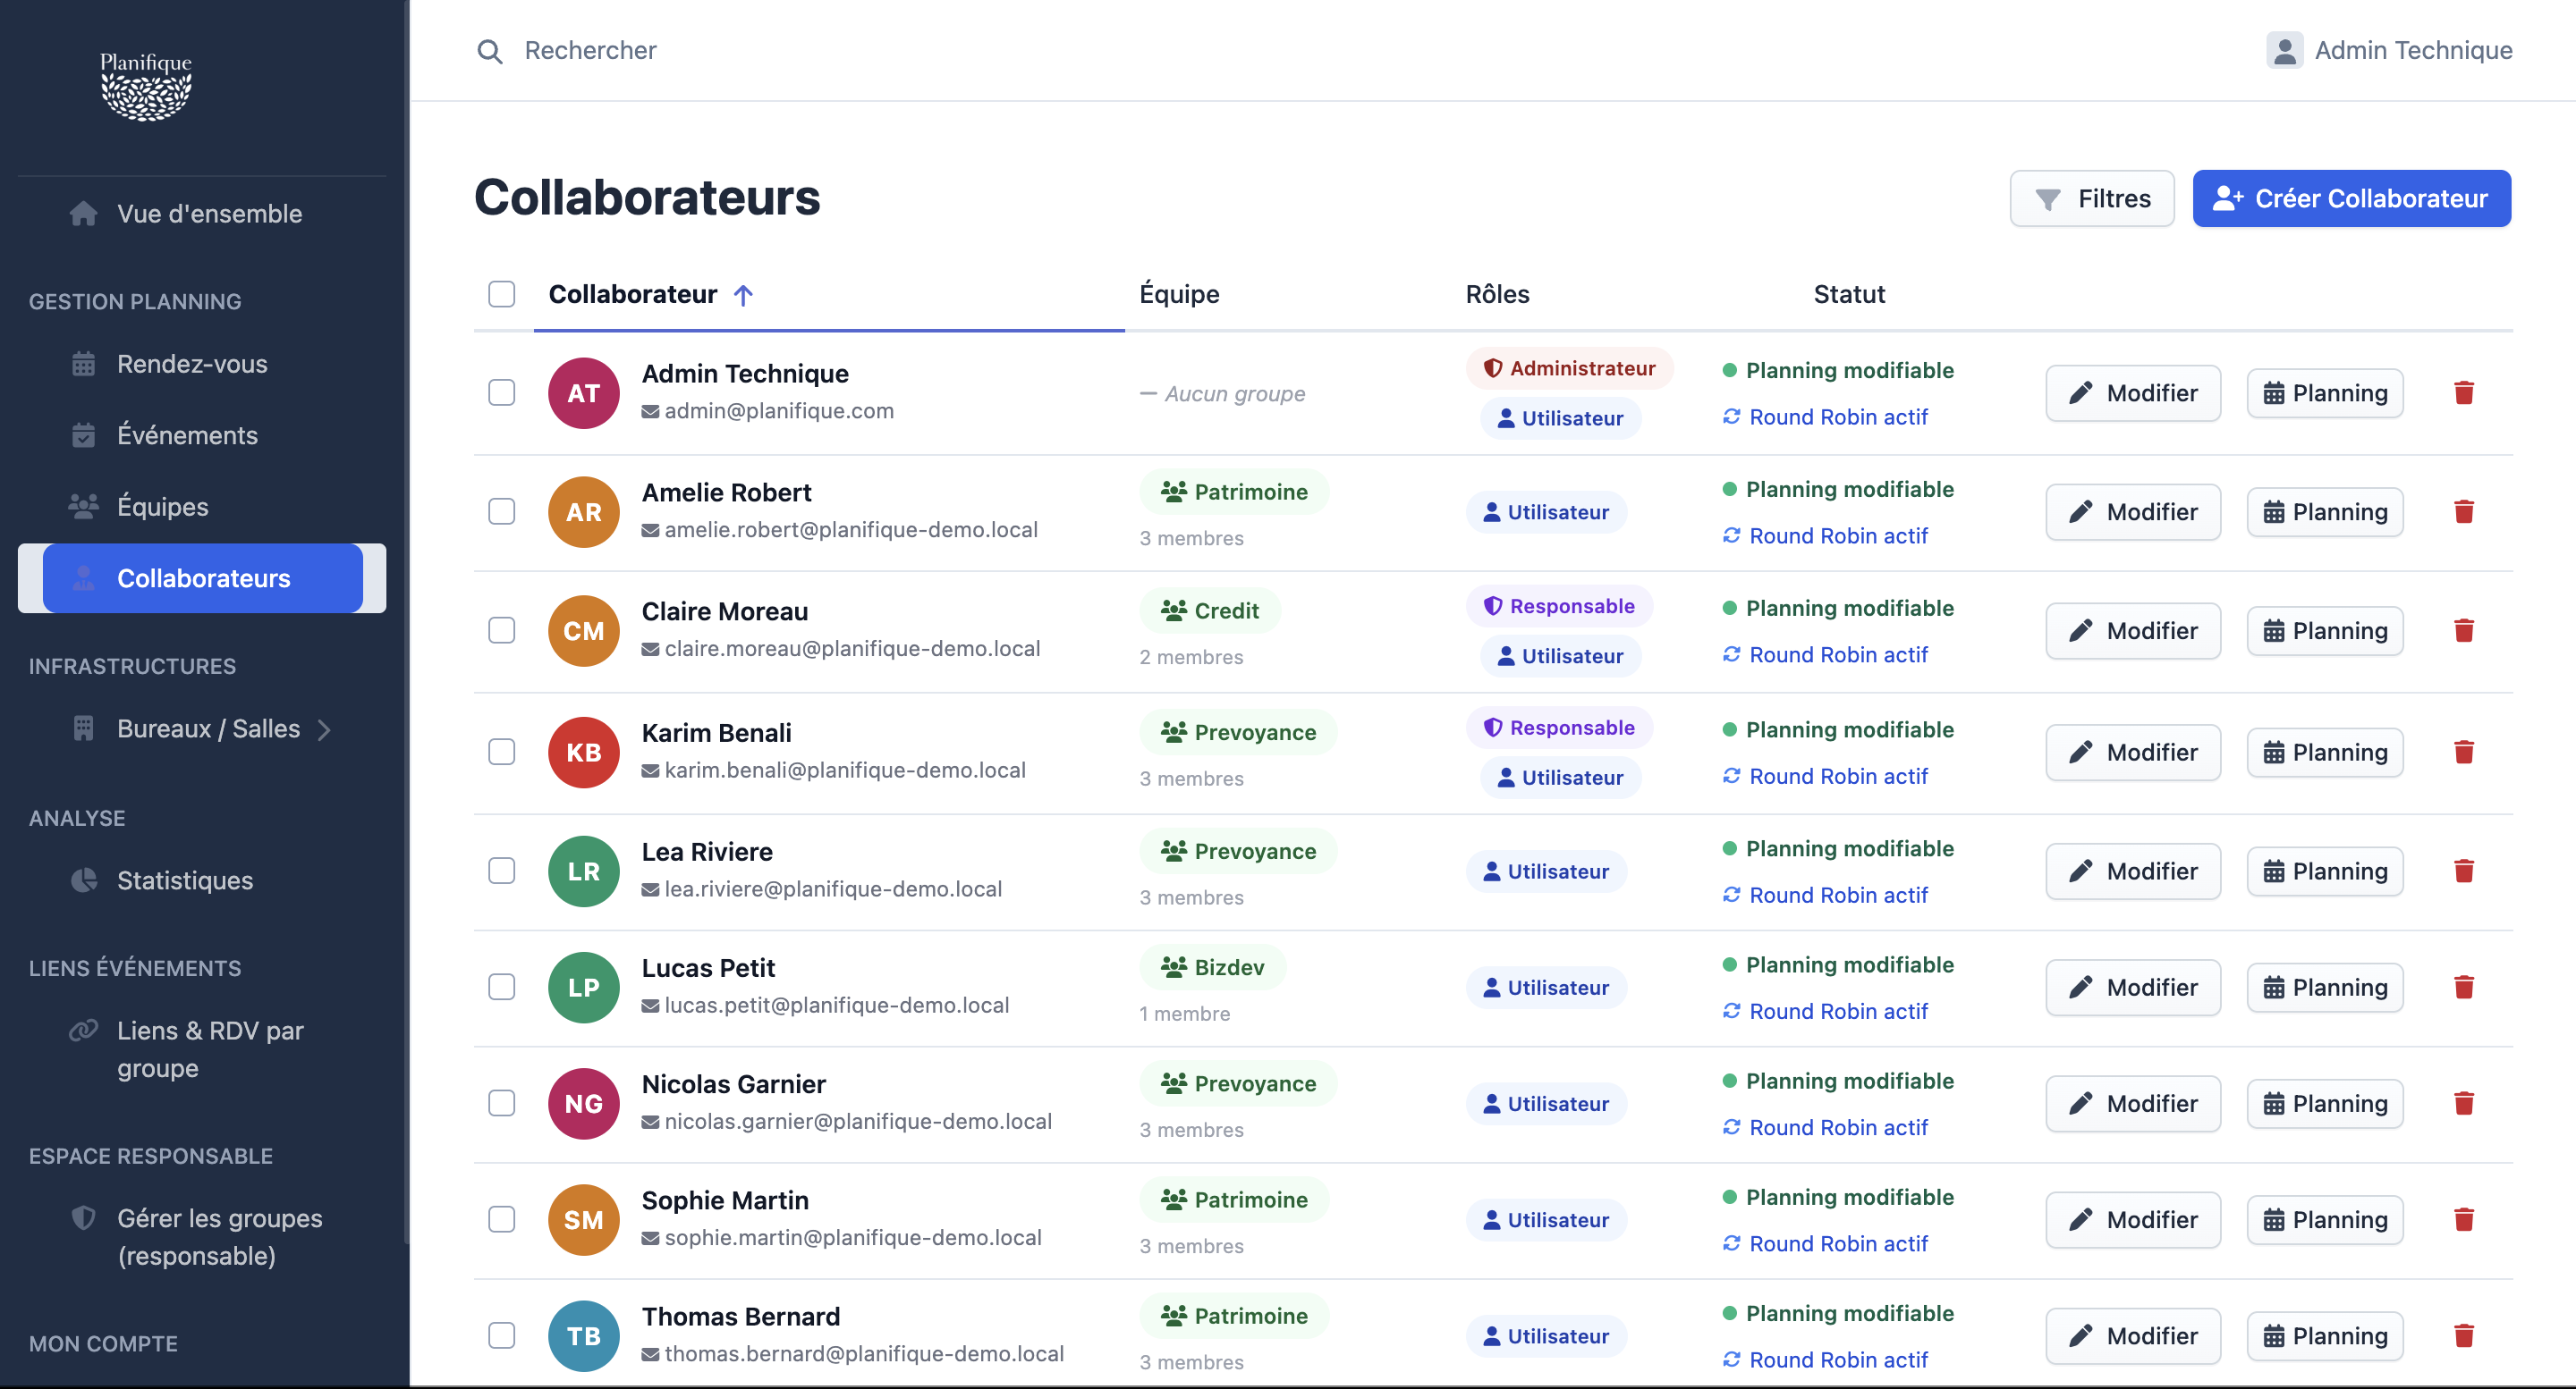Expand the Bureaux / Salles chevron
The width and height of the screenshot is (2576, 1389).
[324, 729]
